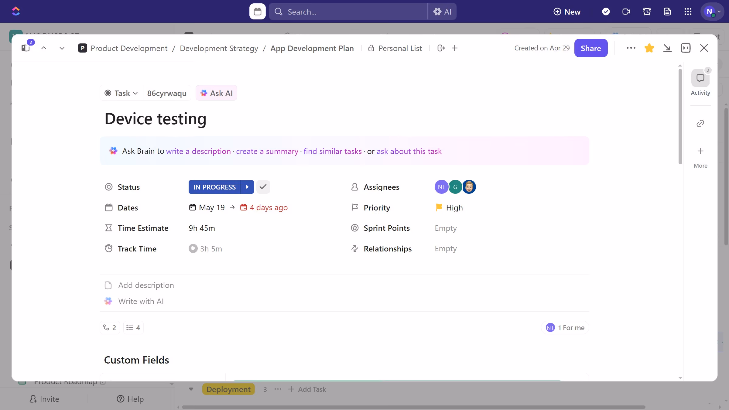This screenshot has height=410, width=729.
Task: Show the 2 subtasks counter
Action: coord(110,328)
